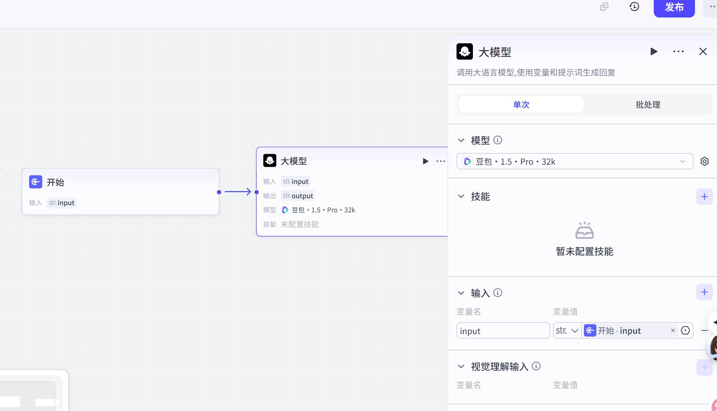The image size is (717, 411).
Task: Collapse the 技能 section
Action: point(461,197)
